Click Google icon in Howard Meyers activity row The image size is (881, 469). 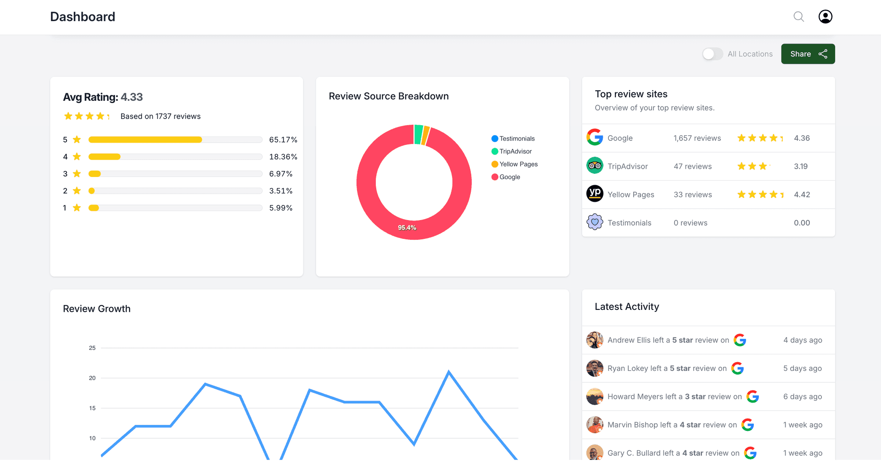(753, 397)
